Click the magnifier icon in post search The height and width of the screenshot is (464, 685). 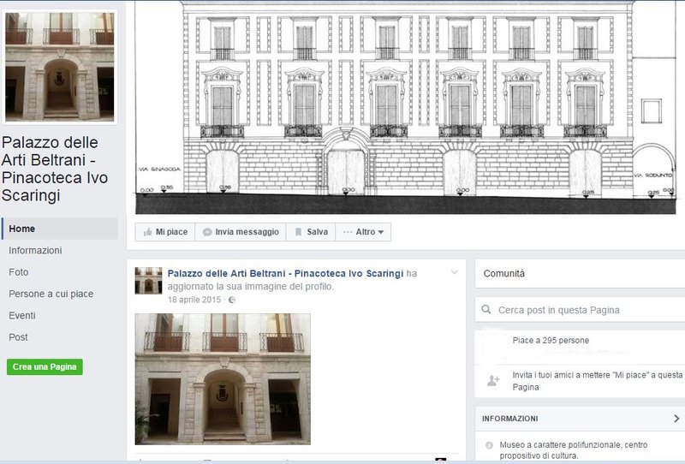pyautogui.click(x=487, y=310)
